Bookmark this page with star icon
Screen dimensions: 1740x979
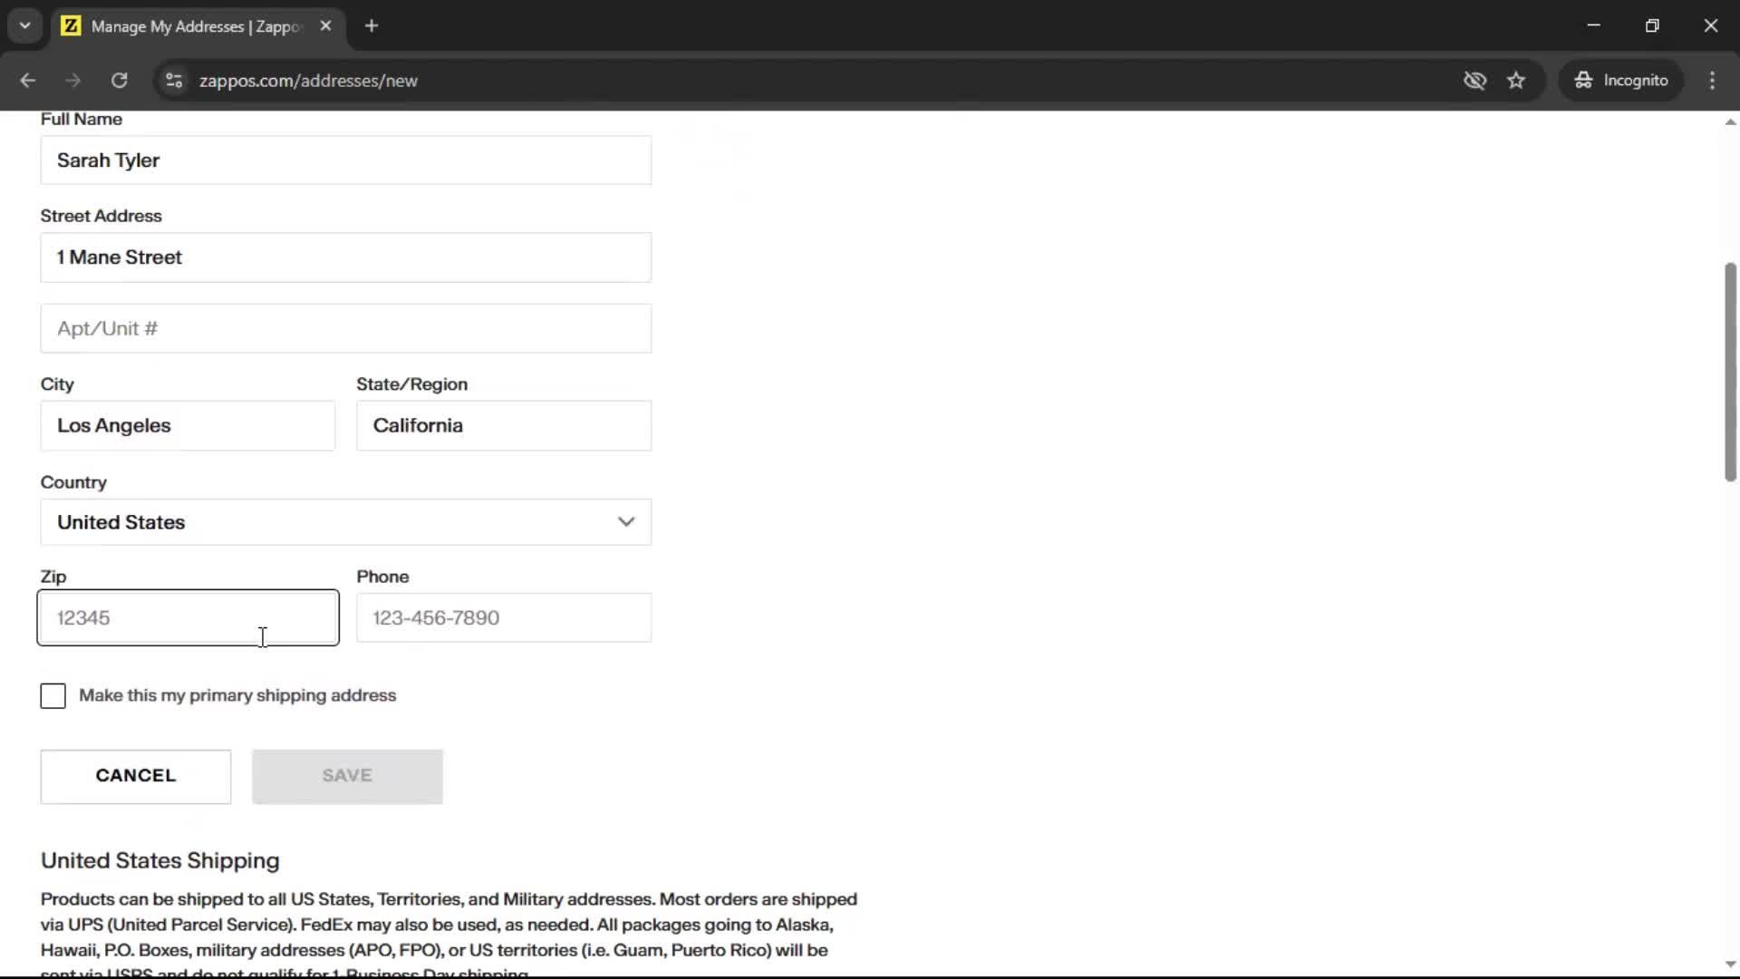[1516, 81]
